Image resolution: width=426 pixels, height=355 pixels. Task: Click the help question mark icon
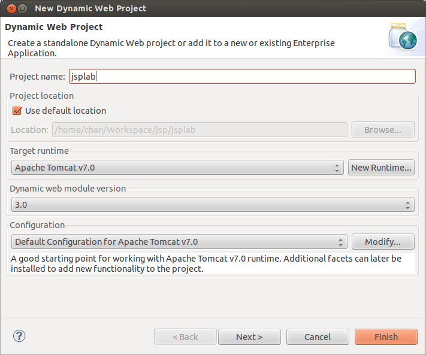pyautogui.click(x=19, y=336)
